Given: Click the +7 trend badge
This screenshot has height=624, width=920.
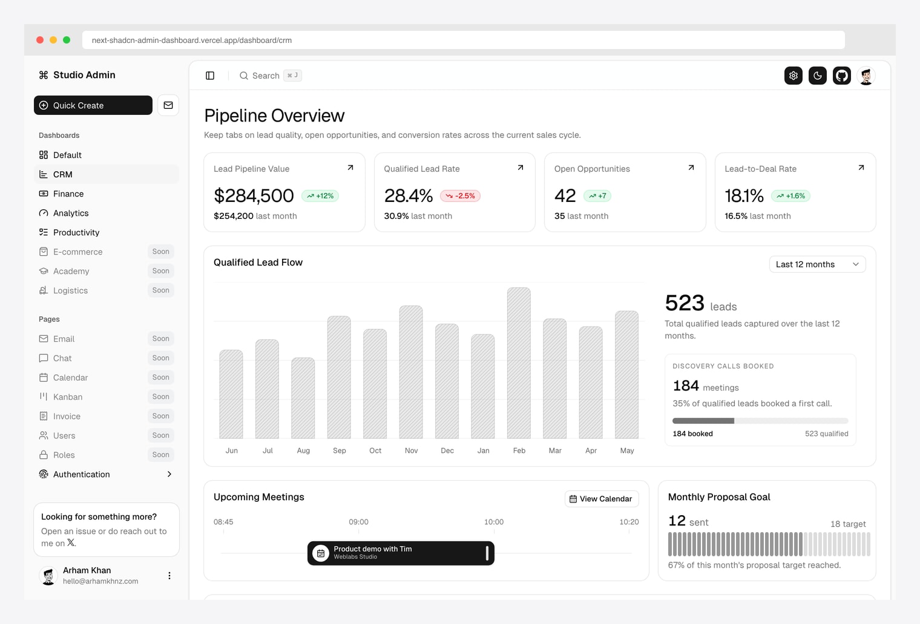Looking at the screenshot, I should pos(597,196).
